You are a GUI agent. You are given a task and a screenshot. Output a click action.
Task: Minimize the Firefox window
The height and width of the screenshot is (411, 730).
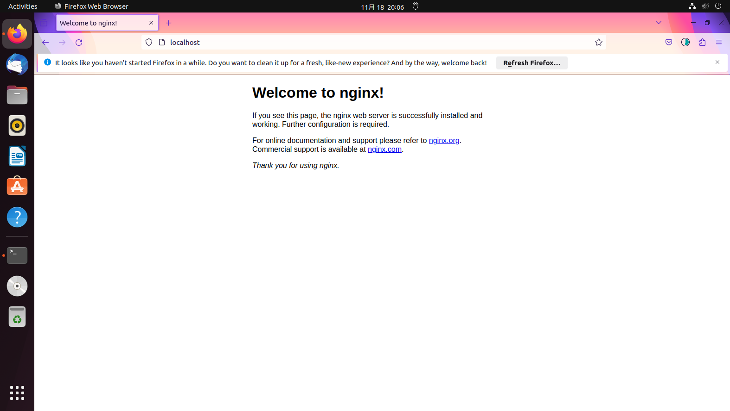tap(693, 23)
